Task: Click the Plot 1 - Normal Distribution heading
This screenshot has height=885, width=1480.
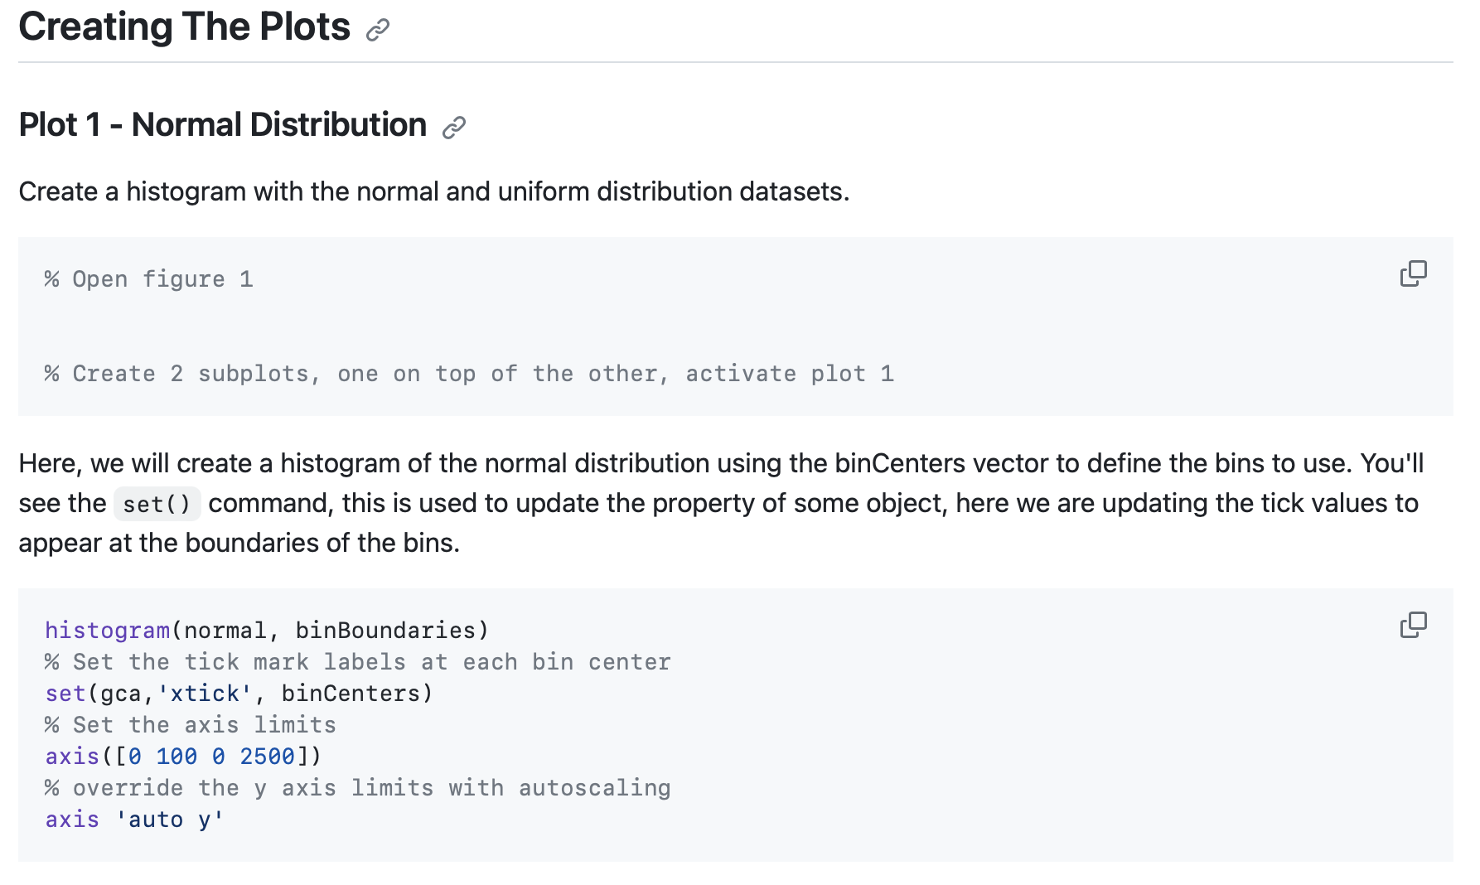Action: [x=222, y=125]
